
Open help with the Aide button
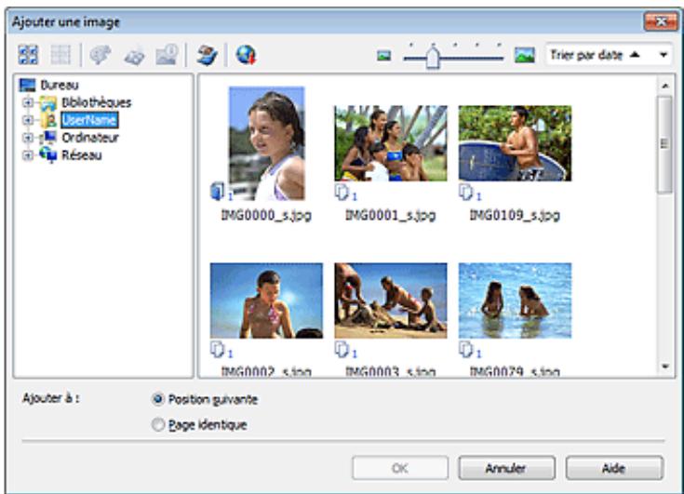614,468
